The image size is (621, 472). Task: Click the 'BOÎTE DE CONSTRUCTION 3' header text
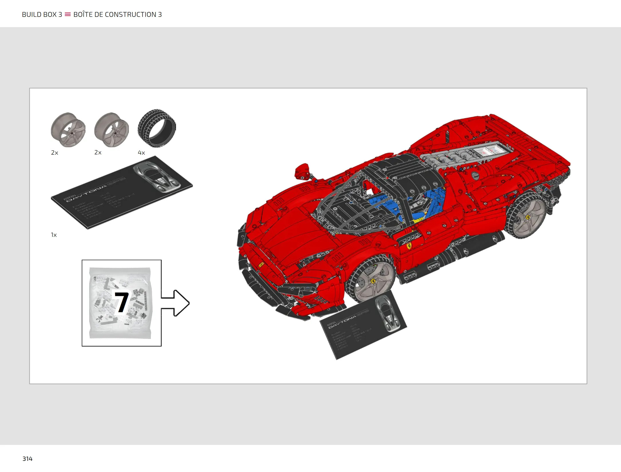[117, 15]
